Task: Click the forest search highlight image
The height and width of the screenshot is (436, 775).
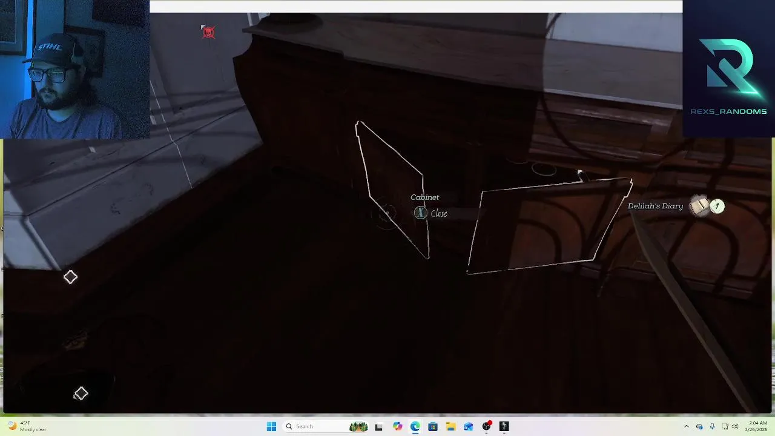Action: (358, 426)
